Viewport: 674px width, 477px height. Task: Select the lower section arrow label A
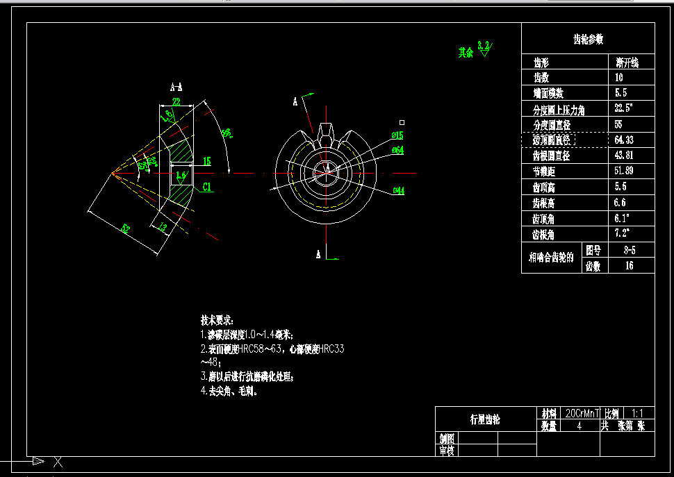click(x=318, y=255)
